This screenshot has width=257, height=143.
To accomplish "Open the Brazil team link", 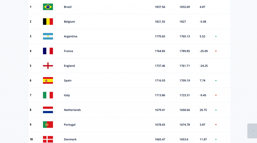I will (x=68, y=7).
